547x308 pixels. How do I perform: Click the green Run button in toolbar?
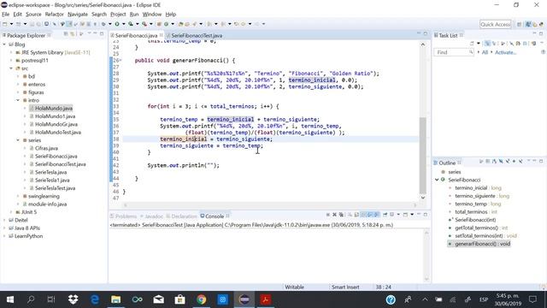tap(117, 24)
